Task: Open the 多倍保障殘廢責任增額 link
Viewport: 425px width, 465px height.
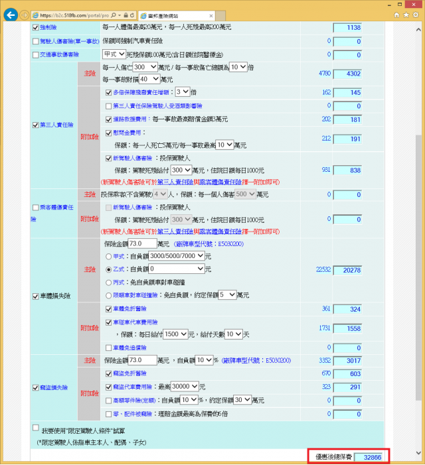Action: (x=141, y=92)
